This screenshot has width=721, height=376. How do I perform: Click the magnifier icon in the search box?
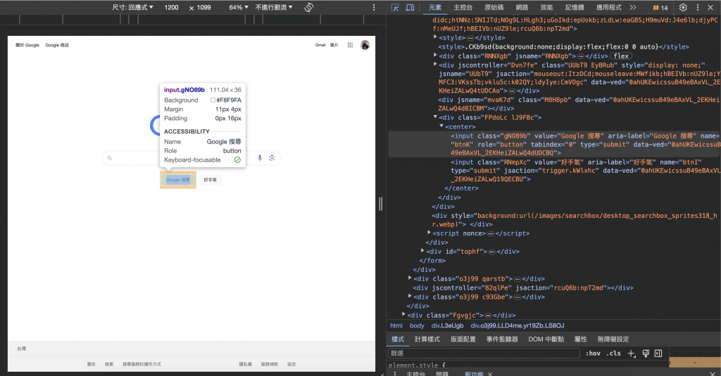pyautogui.click(x=109, y=158)
